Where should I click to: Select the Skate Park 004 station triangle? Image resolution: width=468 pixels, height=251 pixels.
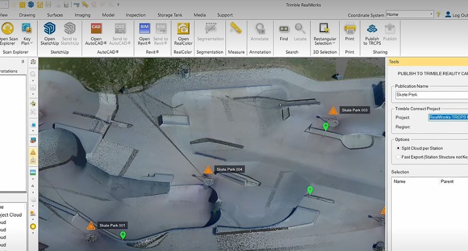click(x=208, y=170)
